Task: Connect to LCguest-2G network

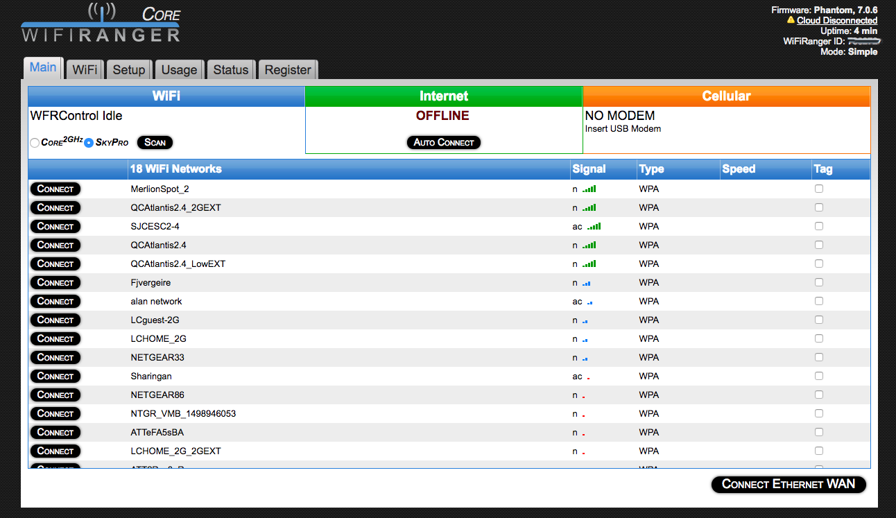Action: click(55, 320)
